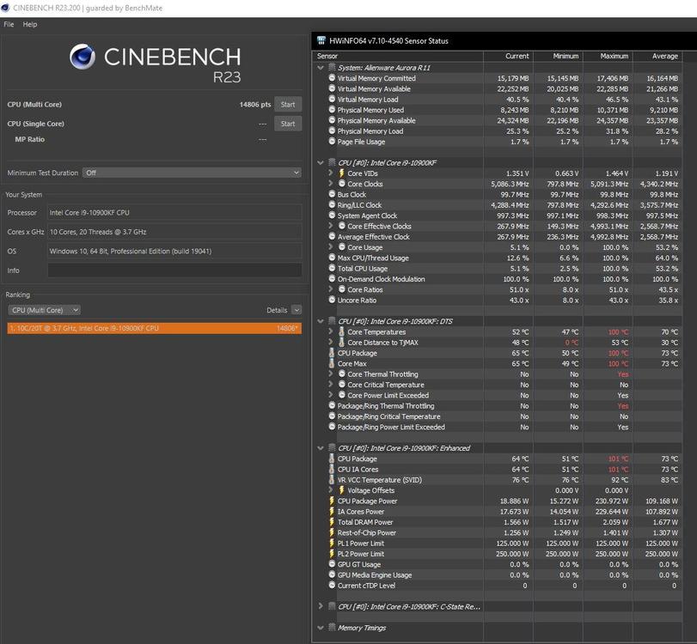Open the Minimum Test Duration dropdown
Screen dimensions: 697x644
click(x=192, y=173)
